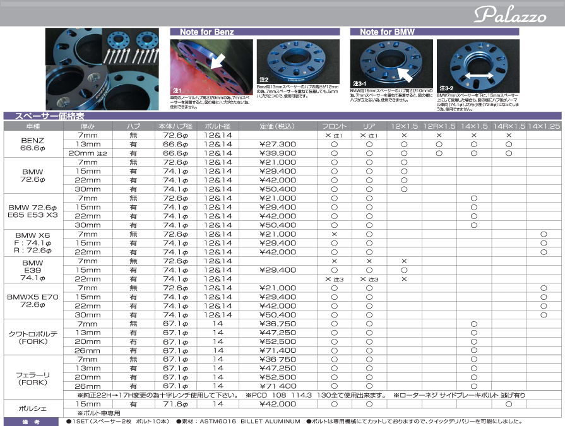Click the ポルシェ row label
The image size is (565, 426).
33,408
